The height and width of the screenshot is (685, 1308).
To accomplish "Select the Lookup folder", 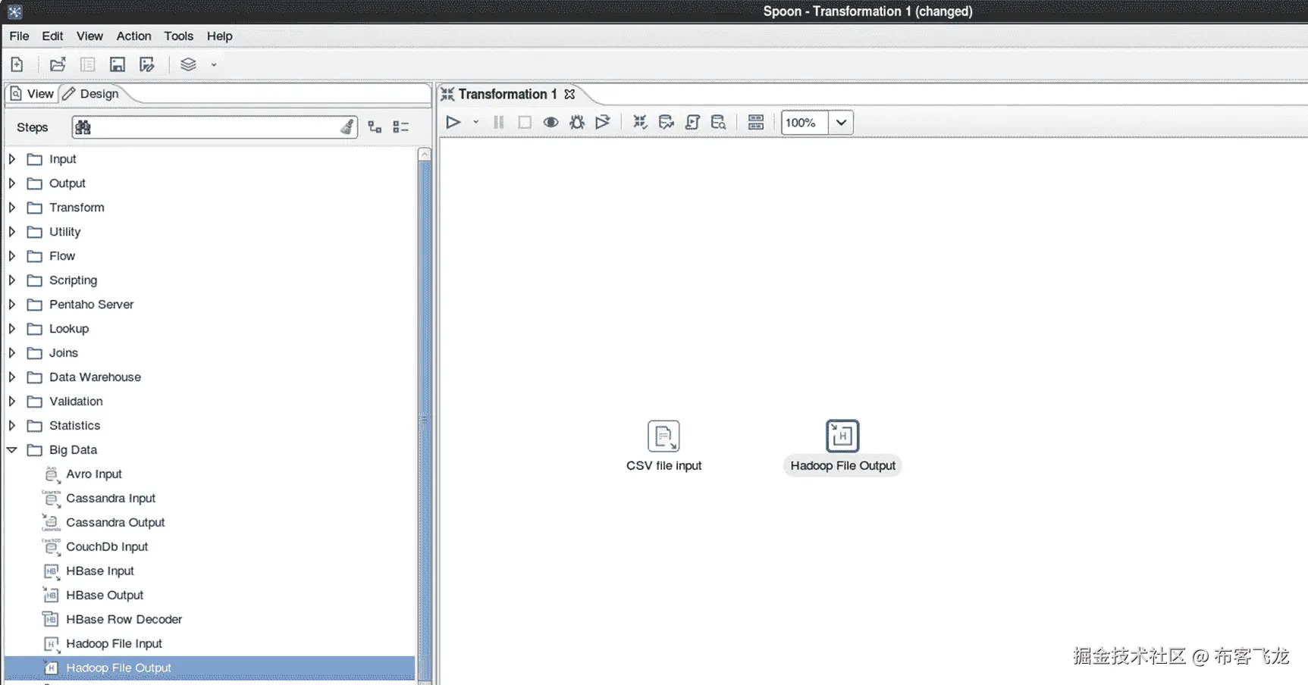I will [69, 329].
